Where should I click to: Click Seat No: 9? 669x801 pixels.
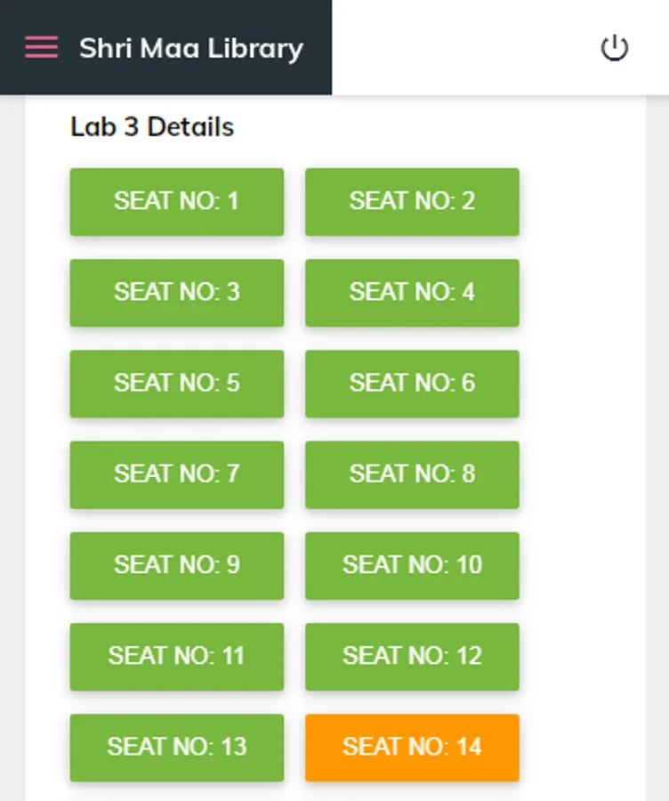[x=176, y=565]
